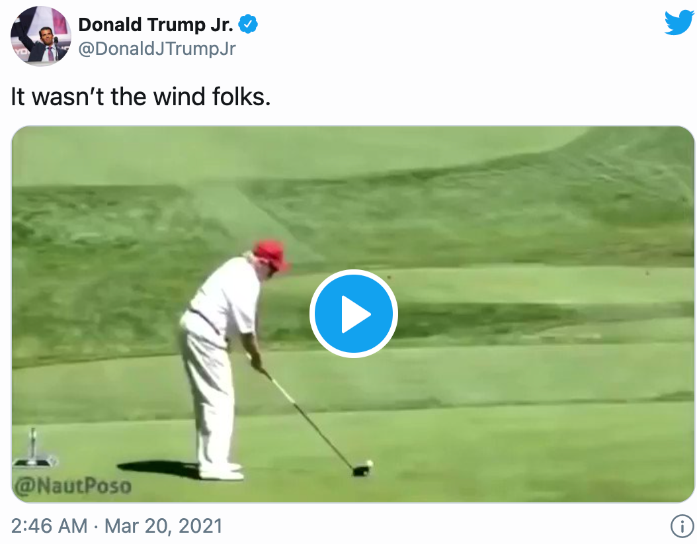Open the Twitter bird logo link

pyautogui.click(x=680, y=23)
